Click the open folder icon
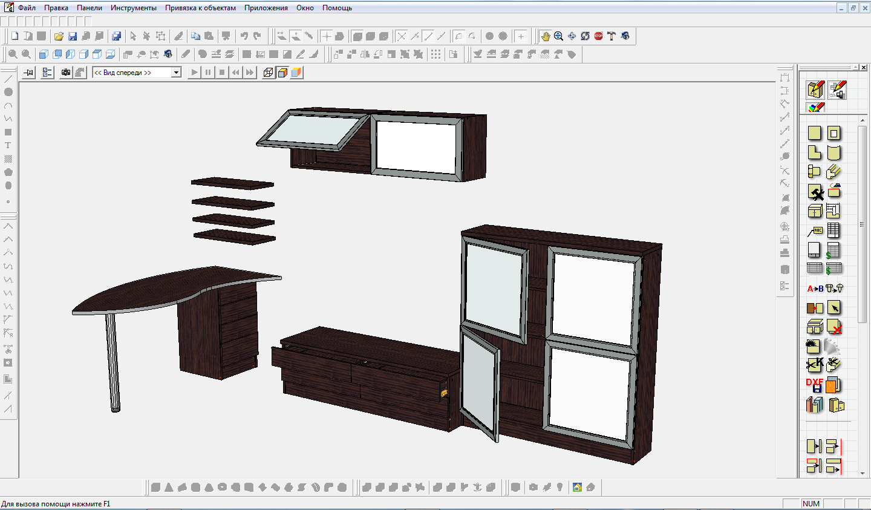Screen dimensions: 871x510 tap(59, 36)
